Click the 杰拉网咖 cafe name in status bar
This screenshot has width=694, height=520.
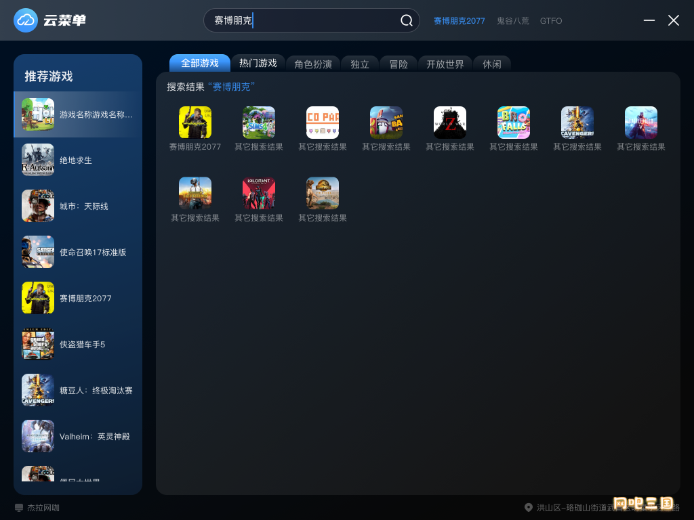click(43, 508)
